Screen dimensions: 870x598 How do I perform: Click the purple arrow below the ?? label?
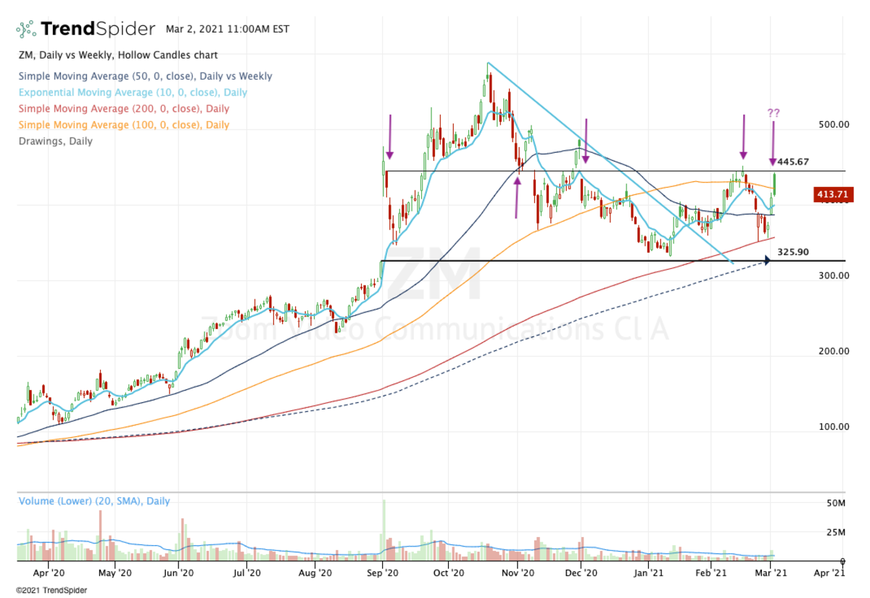pos(773,143)
